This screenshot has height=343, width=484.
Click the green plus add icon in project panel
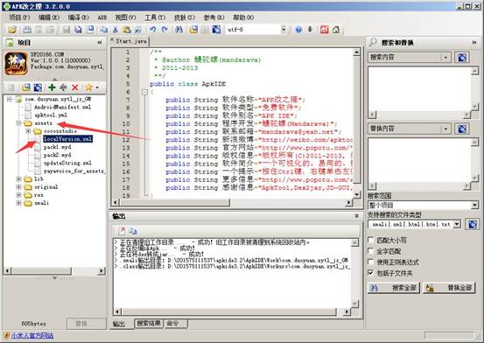coord(52,87)
